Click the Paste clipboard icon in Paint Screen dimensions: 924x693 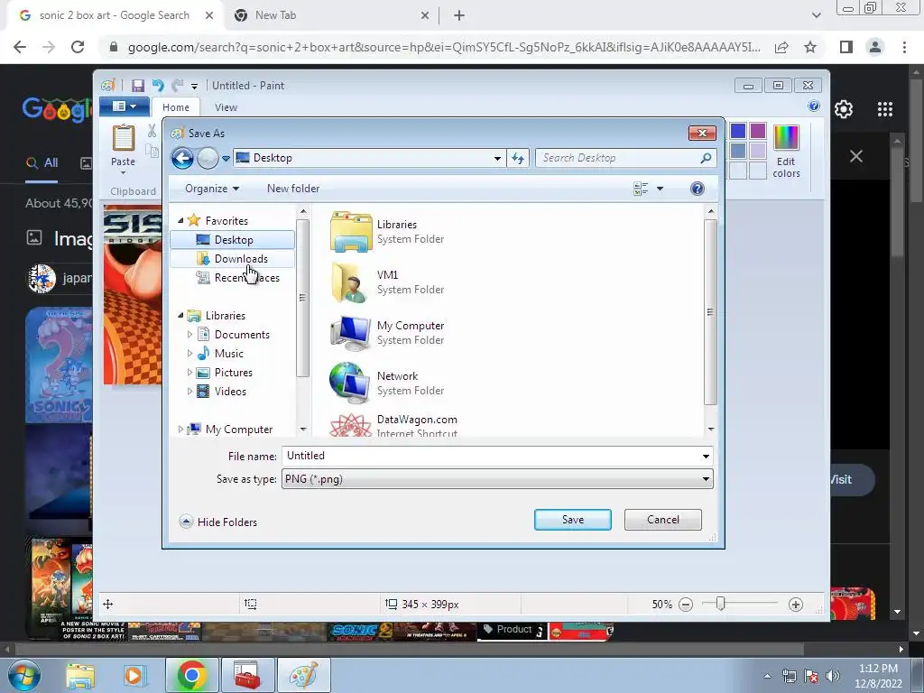pos(123,138)
